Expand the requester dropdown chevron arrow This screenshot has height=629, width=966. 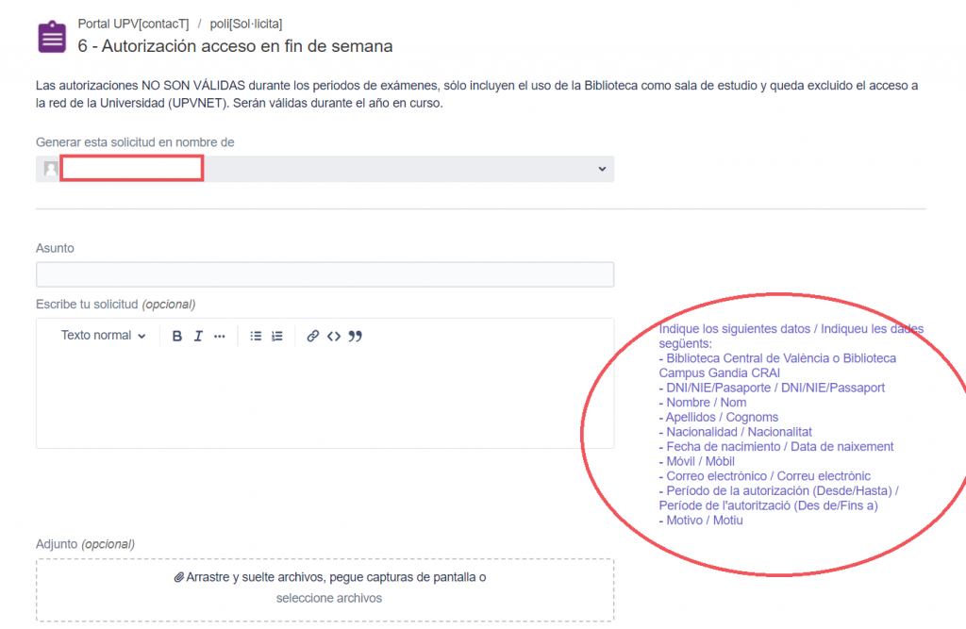point(602,169)
